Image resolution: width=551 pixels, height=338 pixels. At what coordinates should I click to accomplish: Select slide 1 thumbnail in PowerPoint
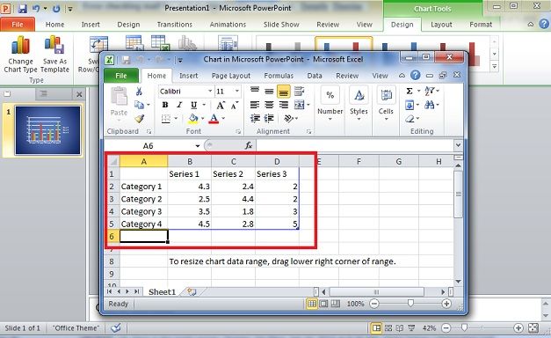[x=47, y=130]
